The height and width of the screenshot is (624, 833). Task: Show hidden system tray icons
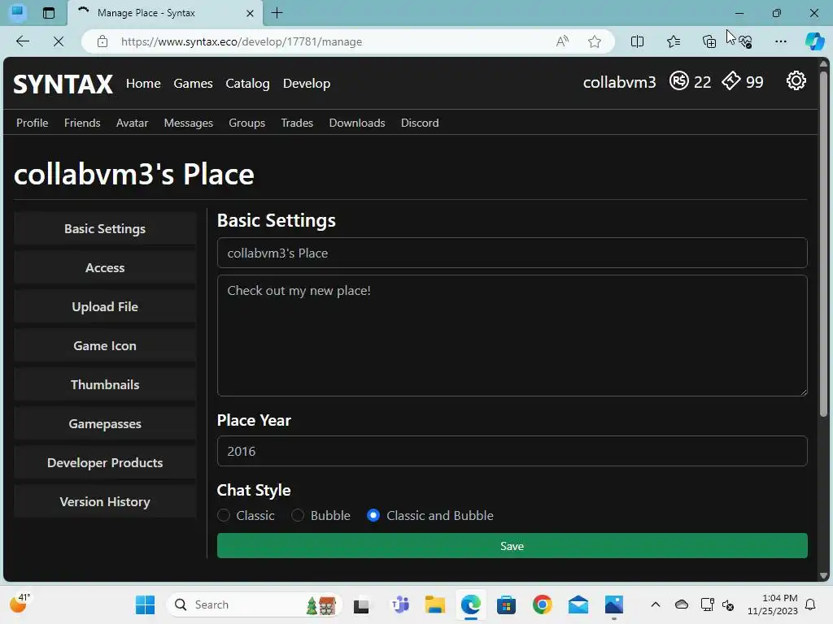point(656,604)
